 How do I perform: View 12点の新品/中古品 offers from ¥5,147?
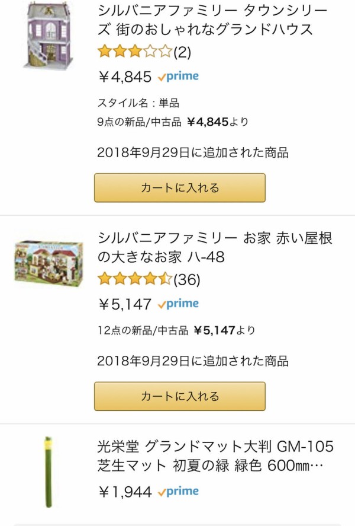click(176, 330)
